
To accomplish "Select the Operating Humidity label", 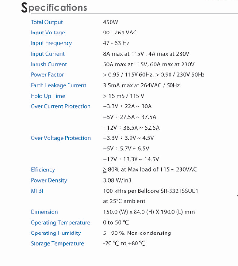I will click(56, 233).
